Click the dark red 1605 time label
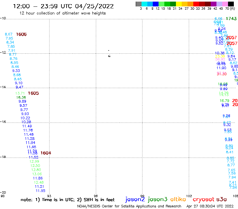Image resolution: width=238 pixels, height=209 pixels. 33,93
